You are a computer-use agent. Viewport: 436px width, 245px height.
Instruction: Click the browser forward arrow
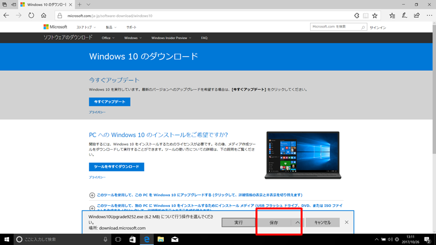click(19, 16)
